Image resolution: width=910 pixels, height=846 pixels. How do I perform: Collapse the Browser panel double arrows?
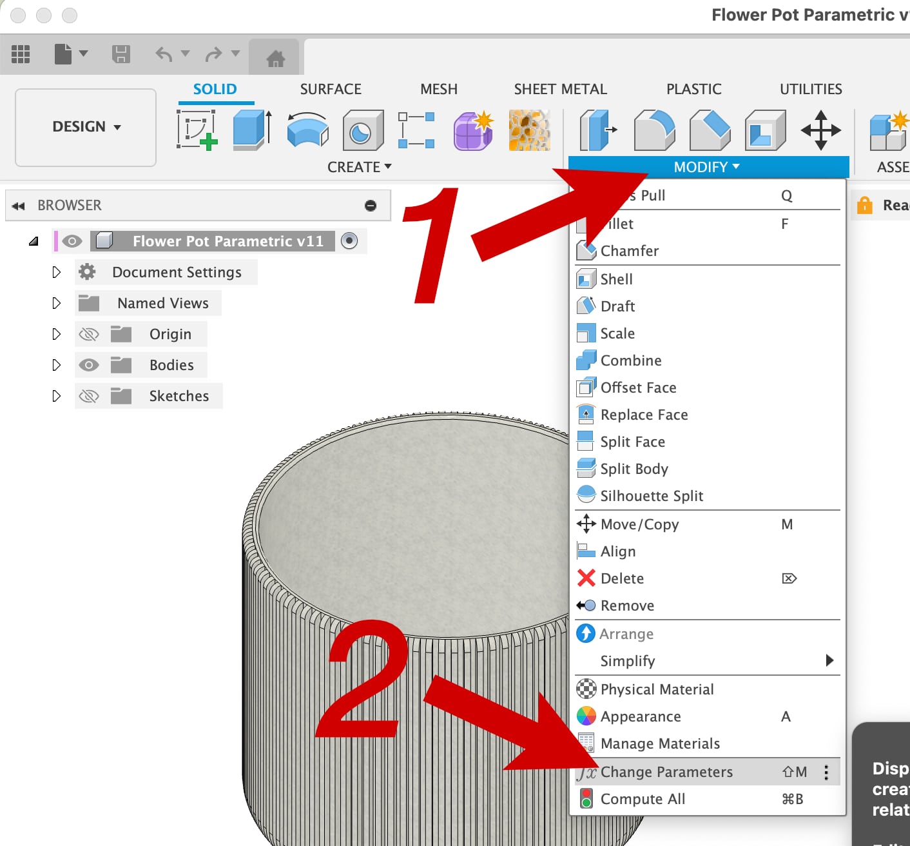tap(18, 206)
